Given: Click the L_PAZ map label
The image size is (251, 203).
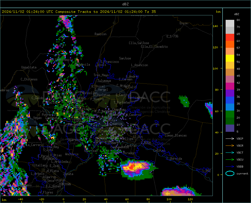Looking at the screenshot, I should (x=207, y=171).
